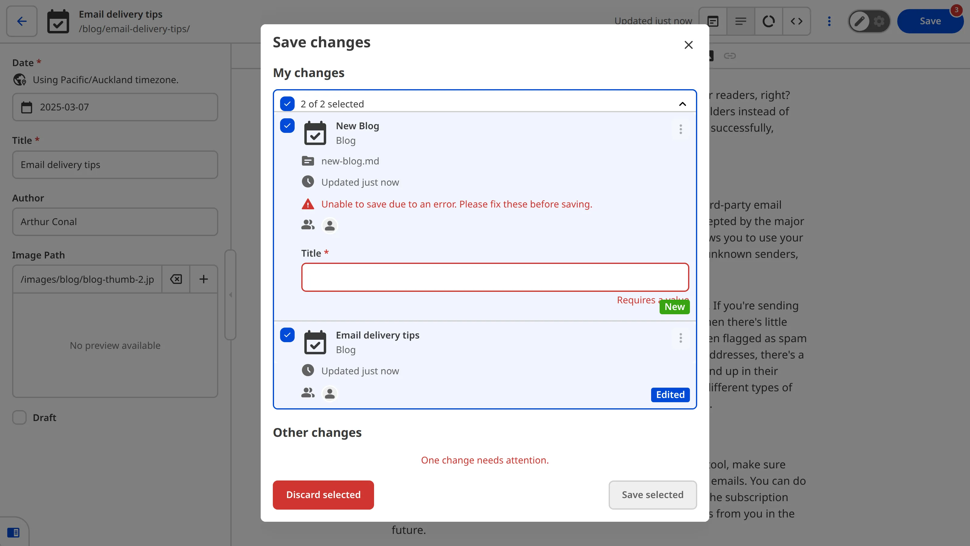
Task: Switch editor mode using the pencil/gear toggle
Action: pos(869,21)
